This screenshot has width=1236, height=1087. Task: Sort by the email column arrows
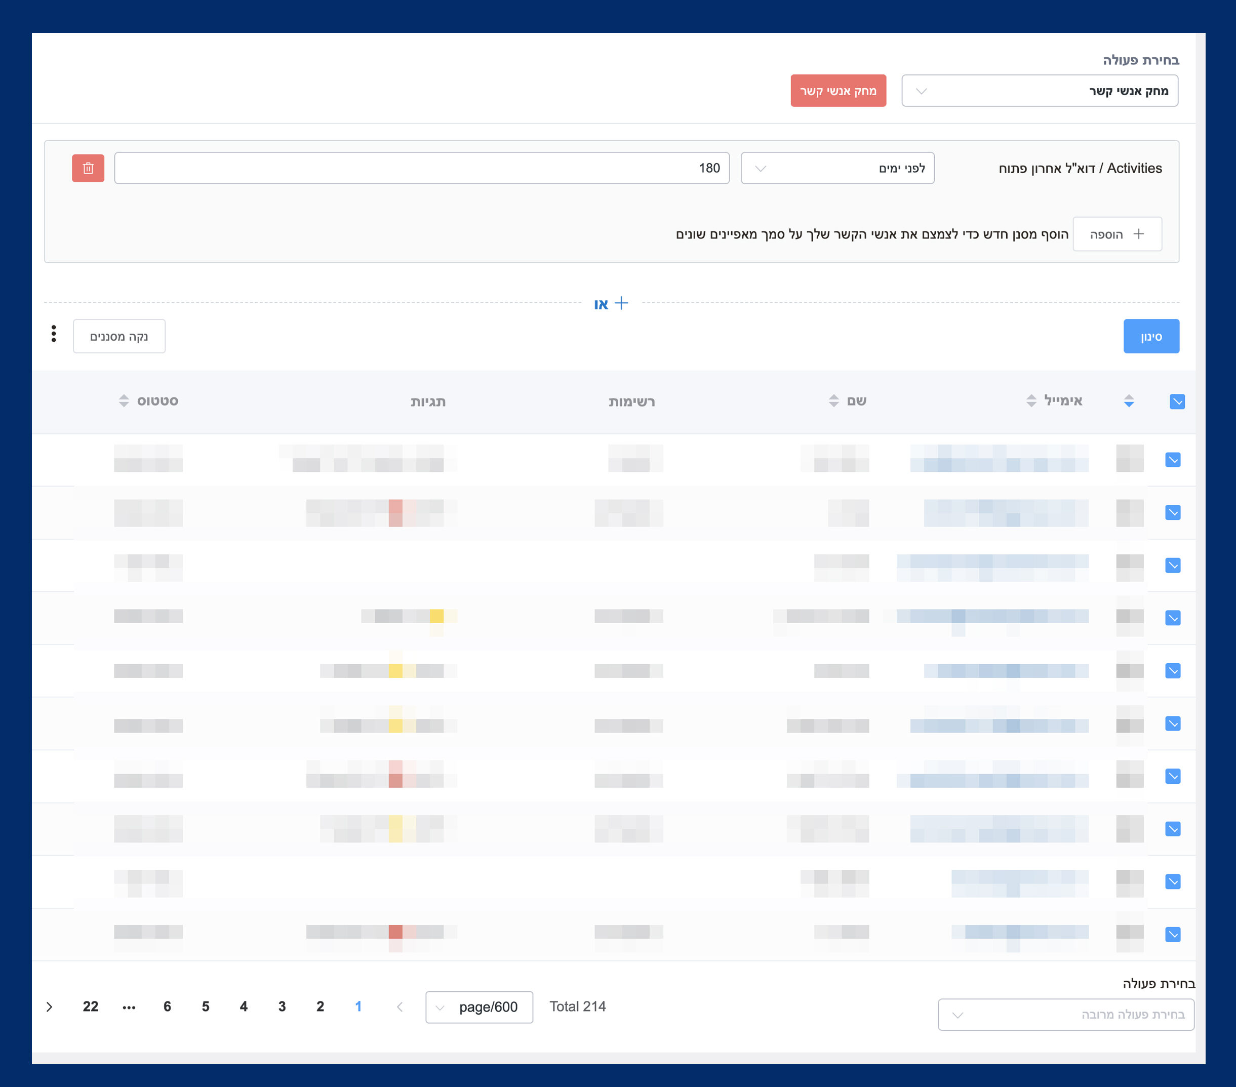[1031, 401]
